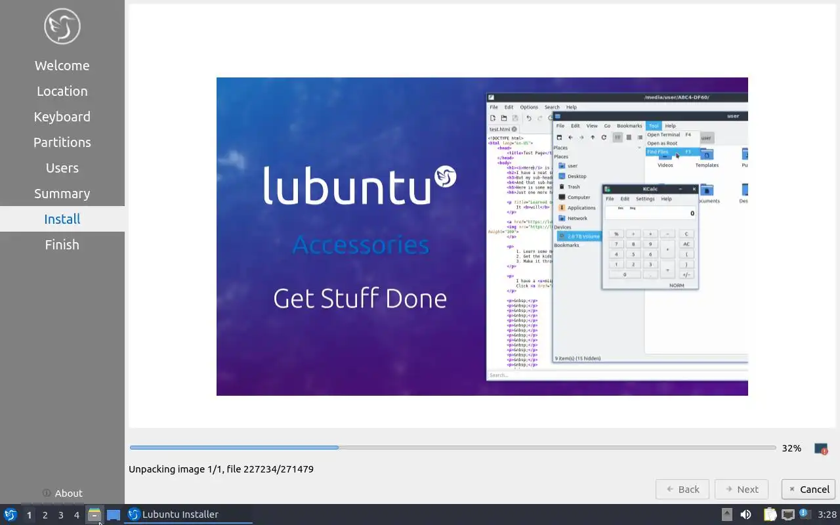
Task: Select the Users step in sidebar
Action: pyautogui.click(x=62, y=168)
